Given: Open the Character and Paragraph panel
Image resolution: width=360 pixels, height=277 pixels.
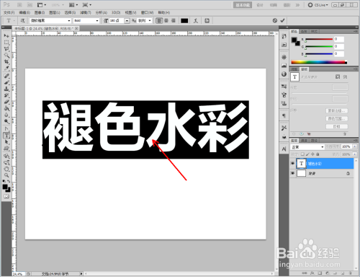Looking at the screenshot, I should (x=207, y=21).
